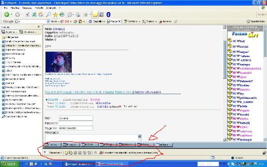
Task: Click the Password input field
Action: 76,123
